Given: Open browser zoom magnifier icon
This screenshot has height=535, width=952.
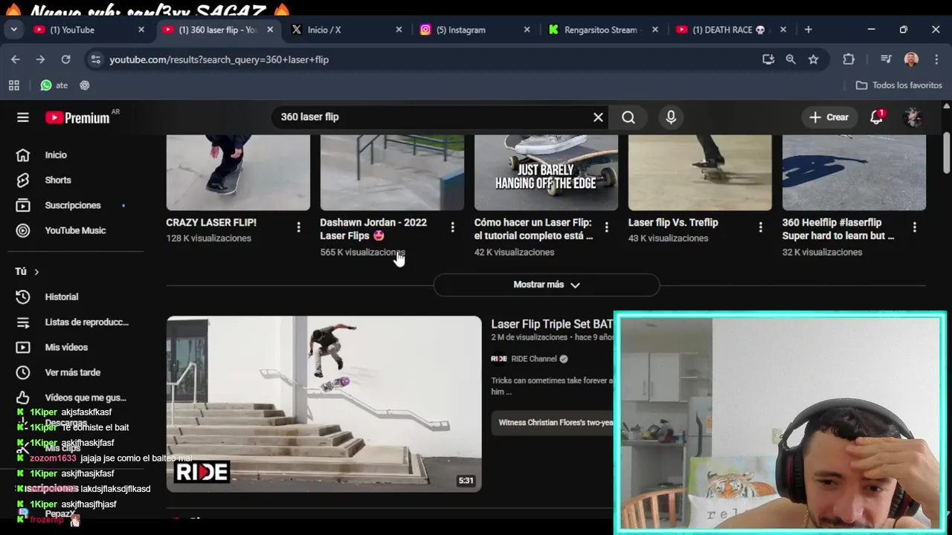Looking at the screenshot, I should coord(791,59).
